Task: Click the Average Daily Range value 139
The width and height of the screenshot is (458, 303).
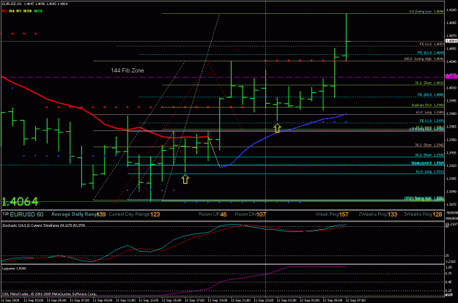Action: (101, 214)
